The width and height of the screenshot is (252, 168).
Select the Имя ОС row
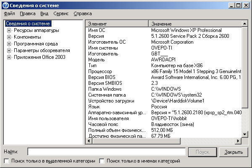[x=164, y=30]
